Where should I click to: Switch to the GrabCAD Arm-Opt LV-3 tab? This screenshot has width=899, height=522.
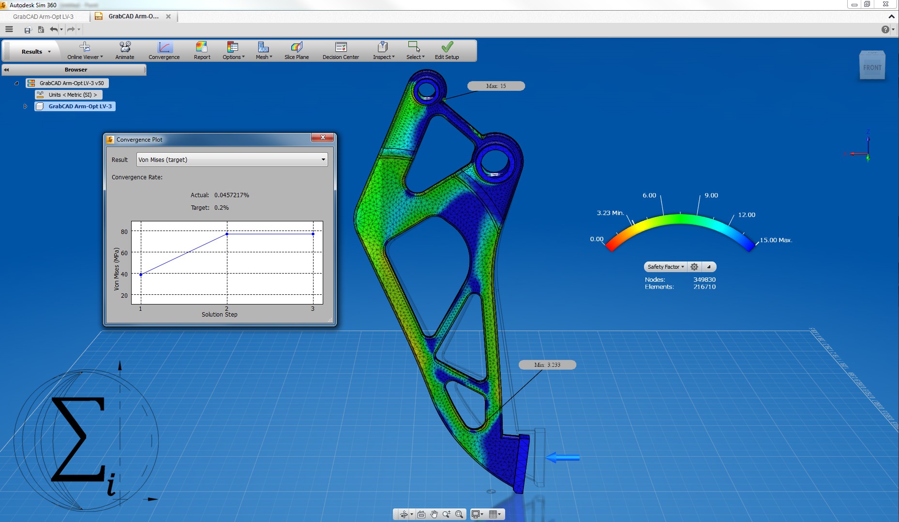click(x=44, y=16)
